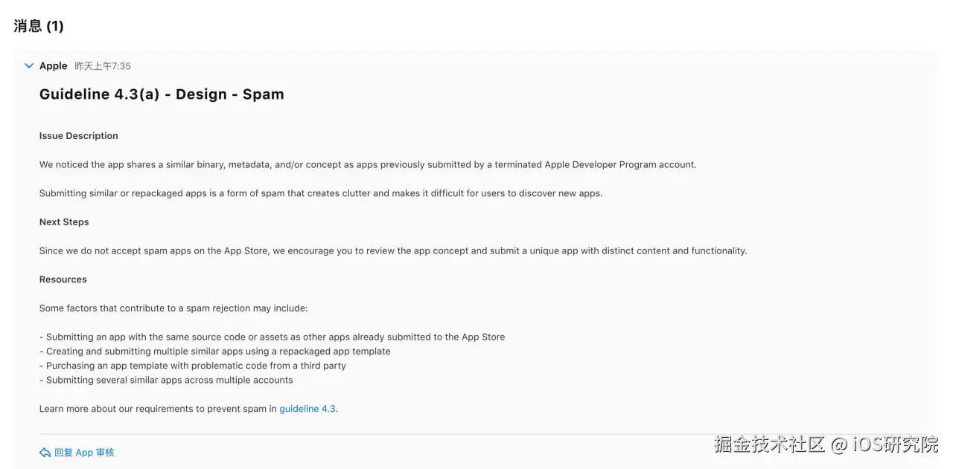The image size is (953, 469).
Task: Click the Next Steps heading
Action: tap(64, 222)
